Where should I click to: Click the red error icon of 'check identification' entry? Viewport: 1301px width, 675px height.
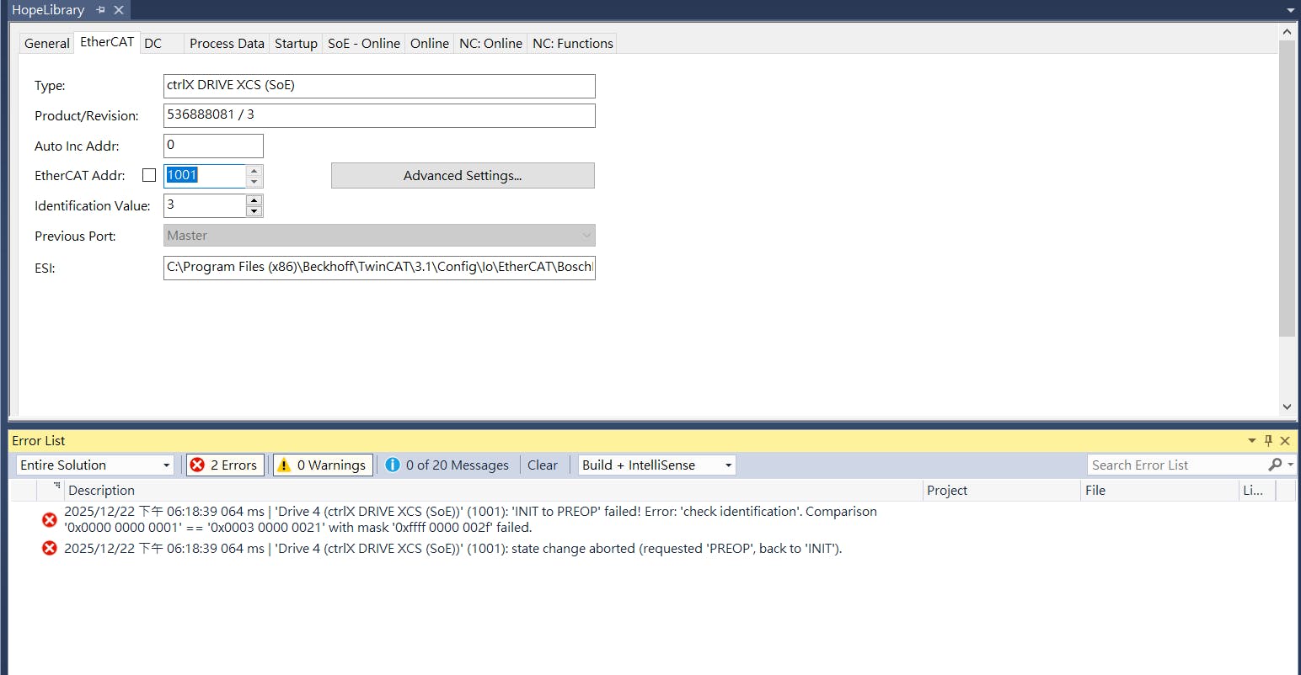click(x=50, y=519)
